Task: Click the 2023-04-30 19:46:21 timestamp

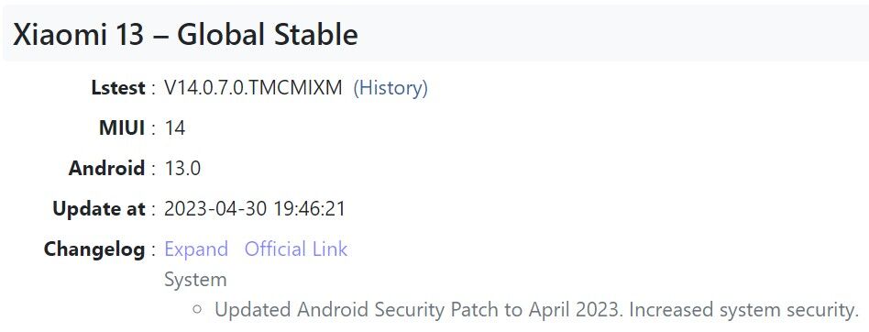Action: coord(255,209)
